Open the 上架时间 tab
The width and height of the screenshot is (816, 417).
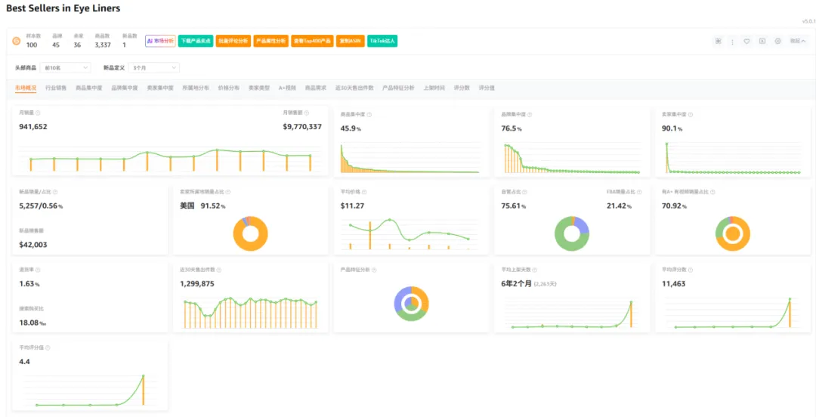tap(434, 88)
